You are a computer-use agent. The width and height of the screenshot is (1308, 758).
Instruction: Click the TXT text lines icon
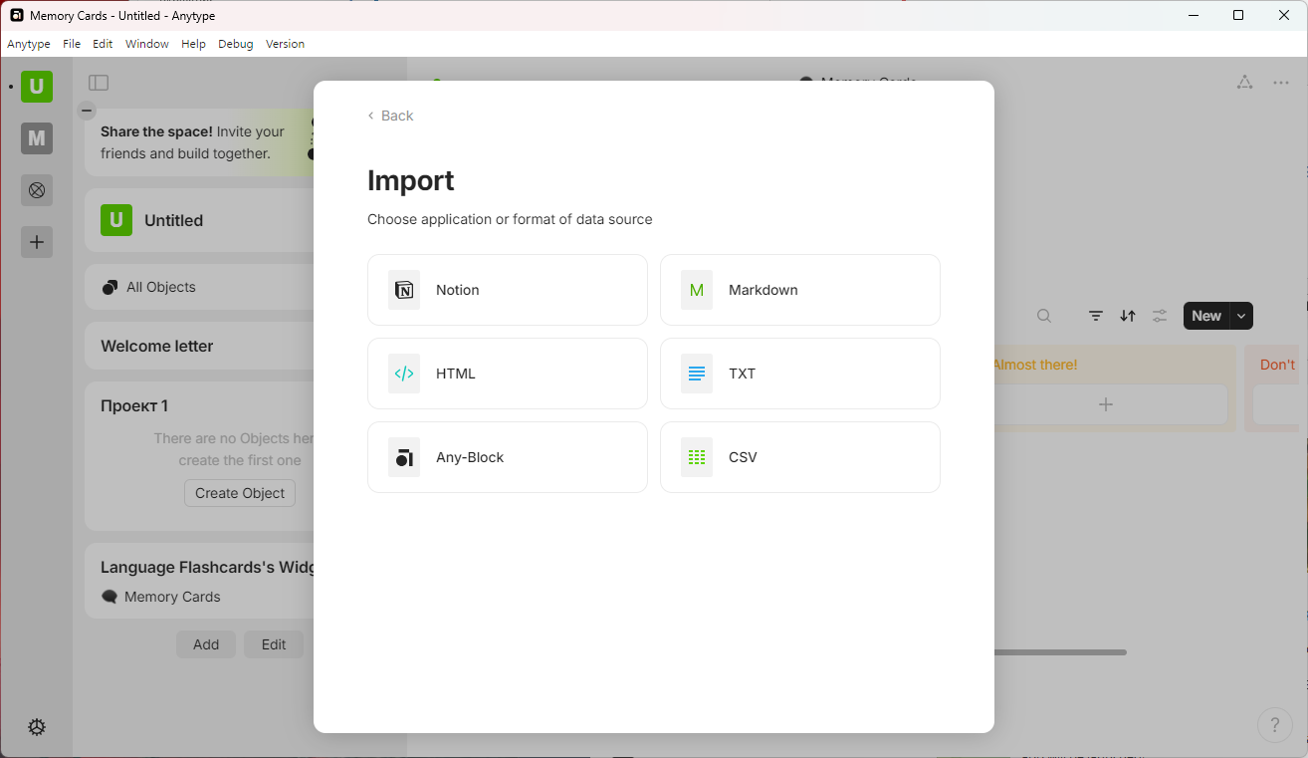pyautogui.click(x=697, y=374)
